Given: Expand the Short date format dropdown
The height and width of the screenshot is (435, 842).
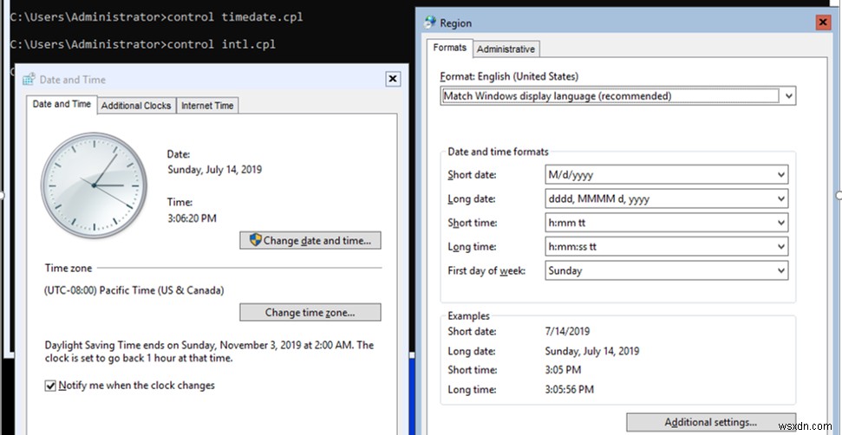Looking at the screenshot, I should (x=667, y=175).
